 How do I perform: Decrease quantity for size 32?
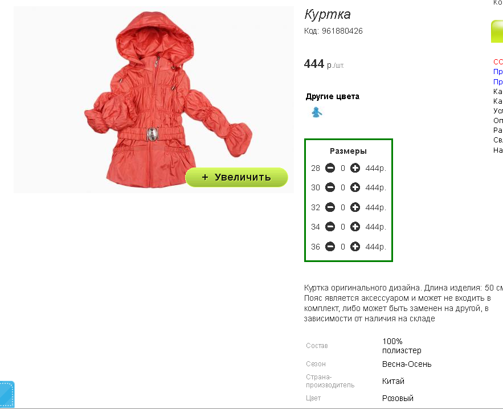point(330,207)
